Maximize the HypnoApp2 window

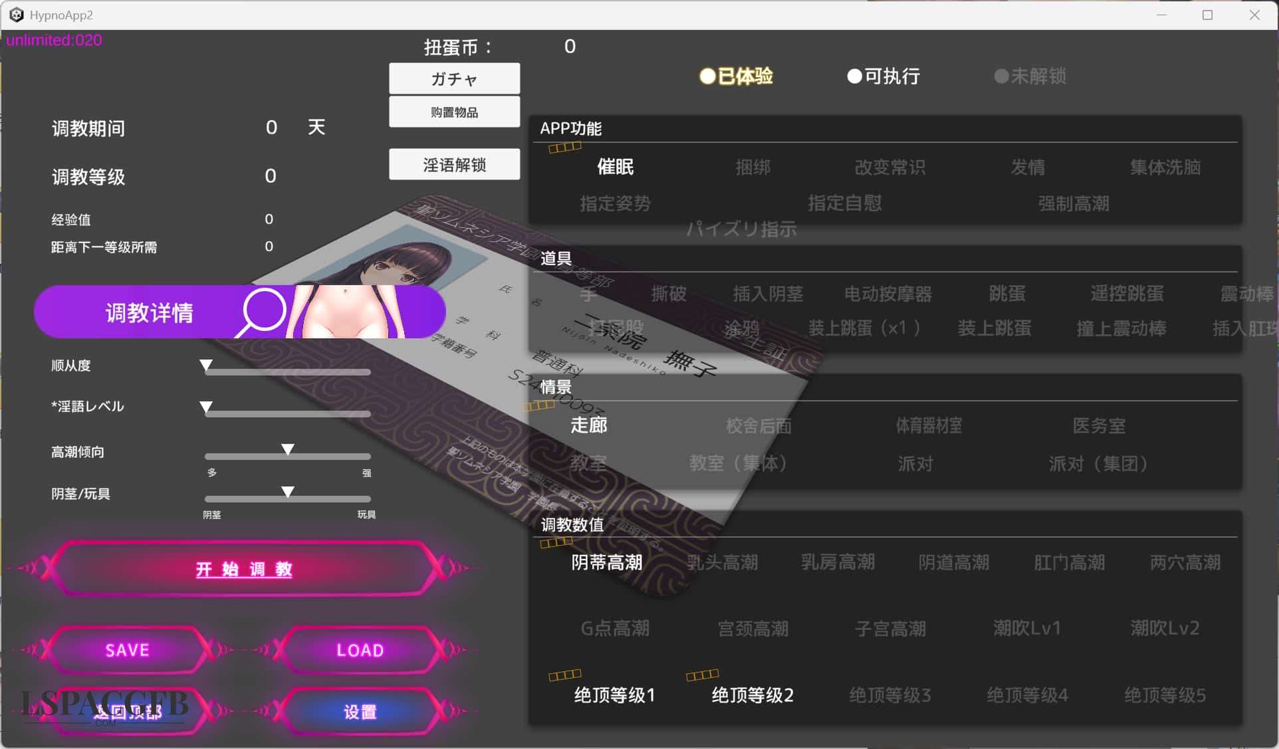point(1207,15)
